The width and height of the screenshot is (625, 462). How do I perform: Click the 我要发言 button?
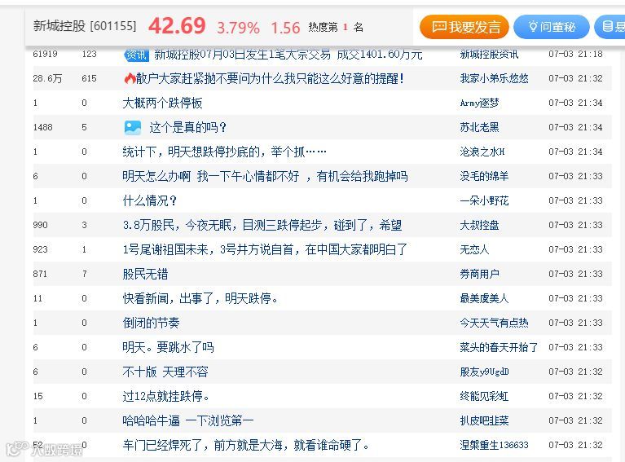click(x=464, y=27)
